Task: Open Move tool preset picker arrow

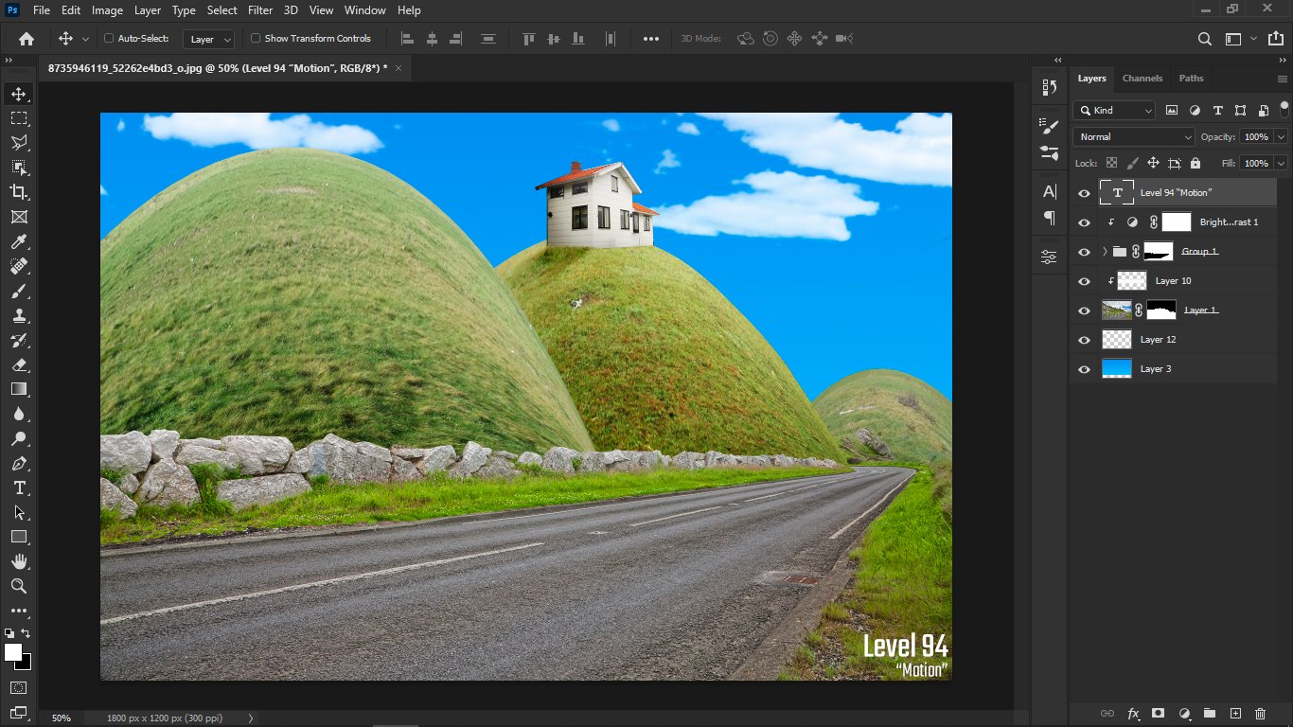Action: click(x=85, y=39)
